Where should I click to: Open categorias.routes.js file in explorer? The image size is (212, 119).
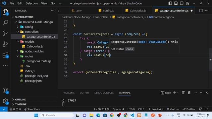[x=34, y=61]
